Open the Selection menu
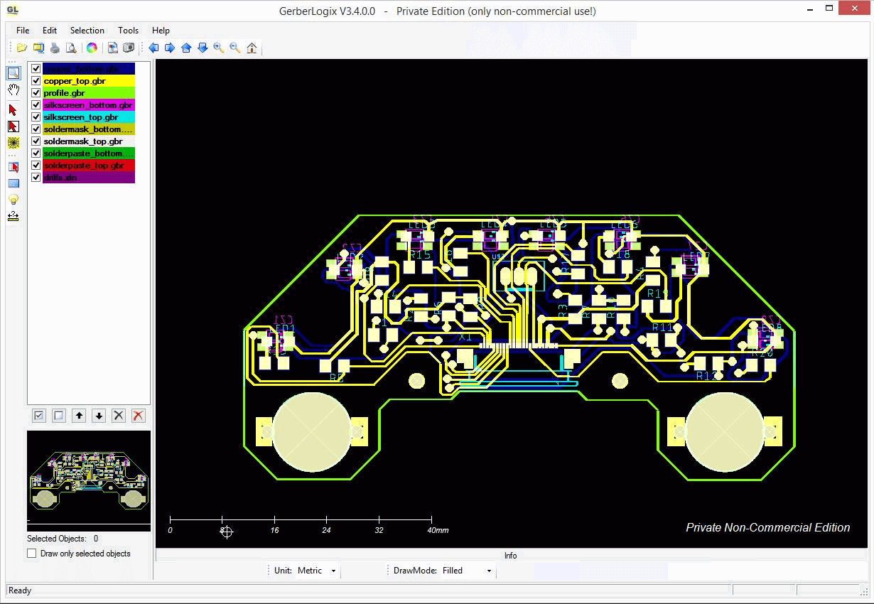Image resolution: width=874 pixels, height=604 pixels. pyautogui.click(x=87, y=31)
